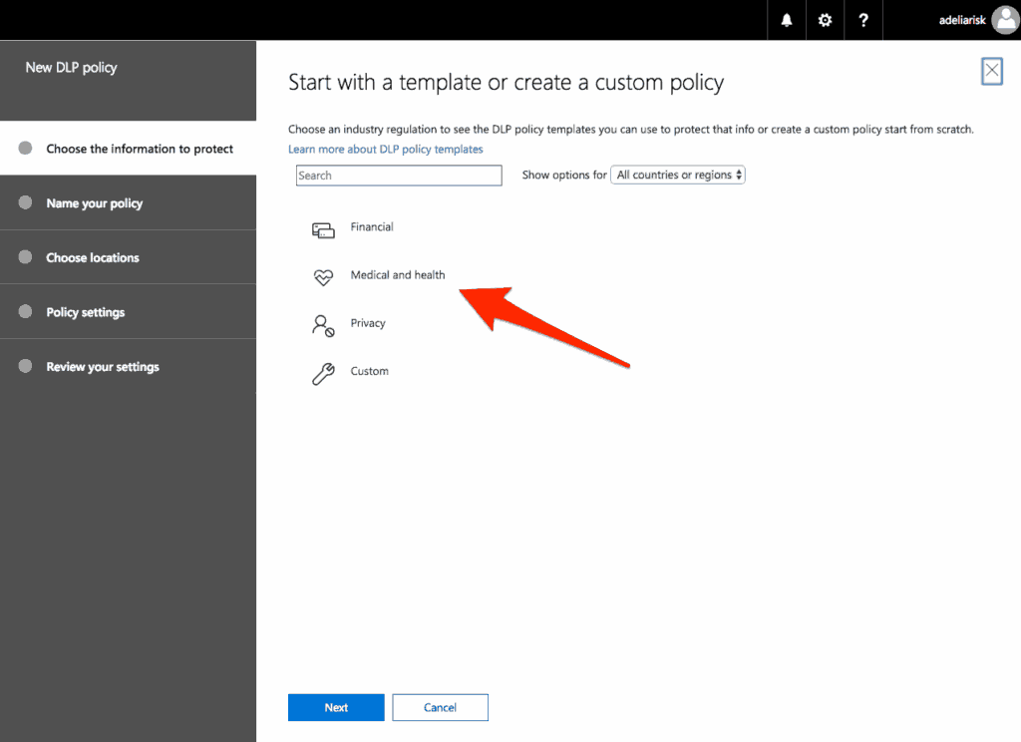Go to the Name your policy step
1021x742 pixels.
[95, 201]
